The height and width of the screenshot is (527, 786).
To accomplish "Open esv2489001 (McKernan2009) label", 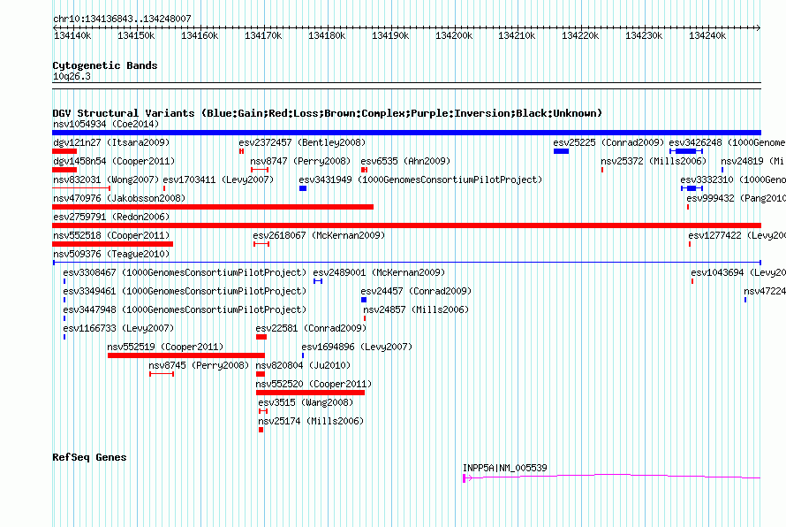I will point(379,272).
